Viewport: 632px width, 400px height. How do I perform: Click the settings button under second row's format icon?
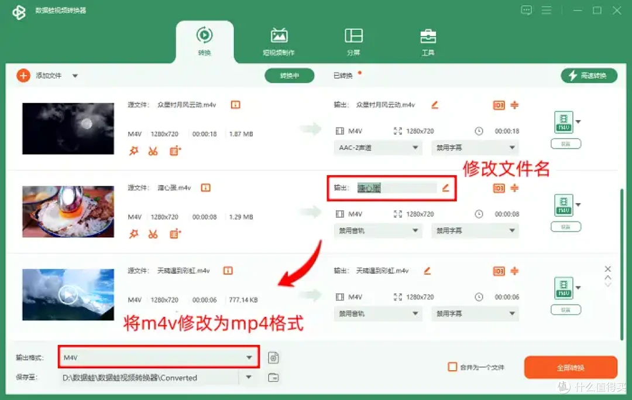566,227
